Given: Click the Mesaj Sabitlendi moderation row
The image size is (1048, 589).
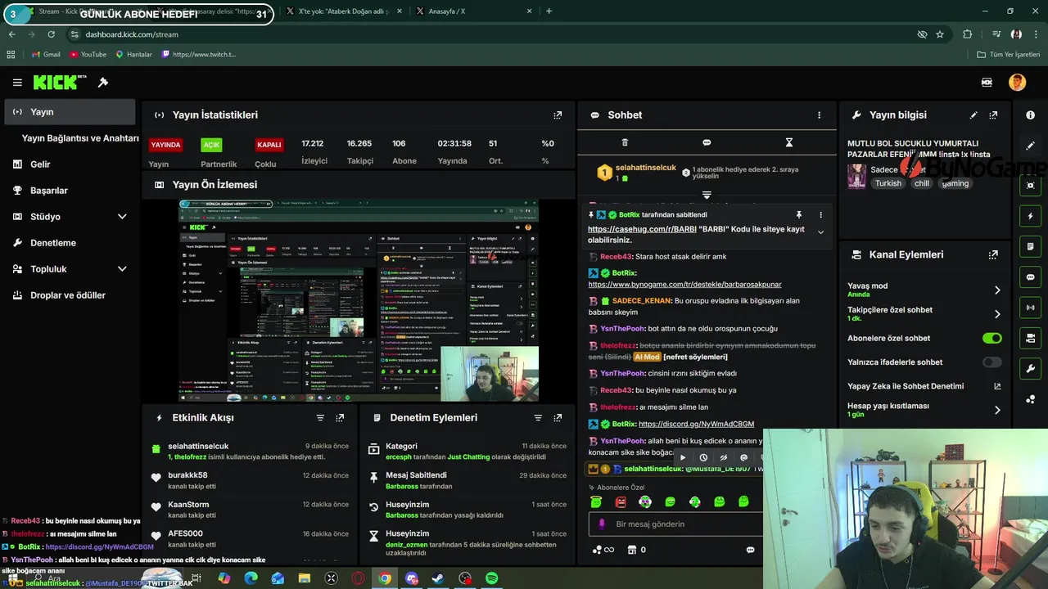Looking at the screenshot, I should click(x=467, y=481).
